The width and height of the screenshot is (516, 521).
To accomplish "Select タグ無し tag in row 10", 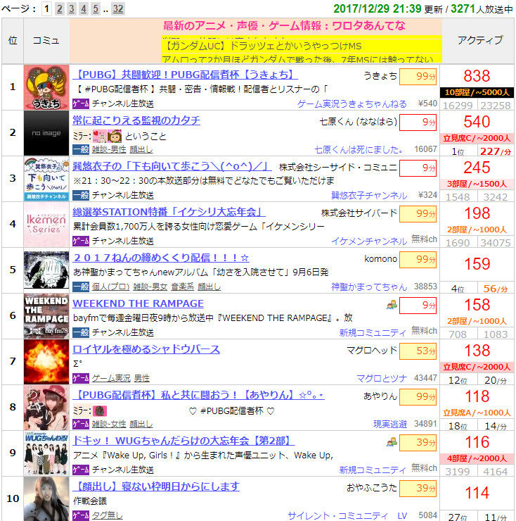I will 107,516.
